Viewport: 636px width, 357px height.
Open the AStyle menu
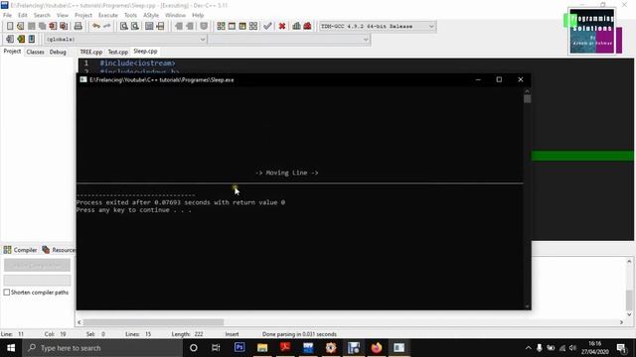point(151,15)
